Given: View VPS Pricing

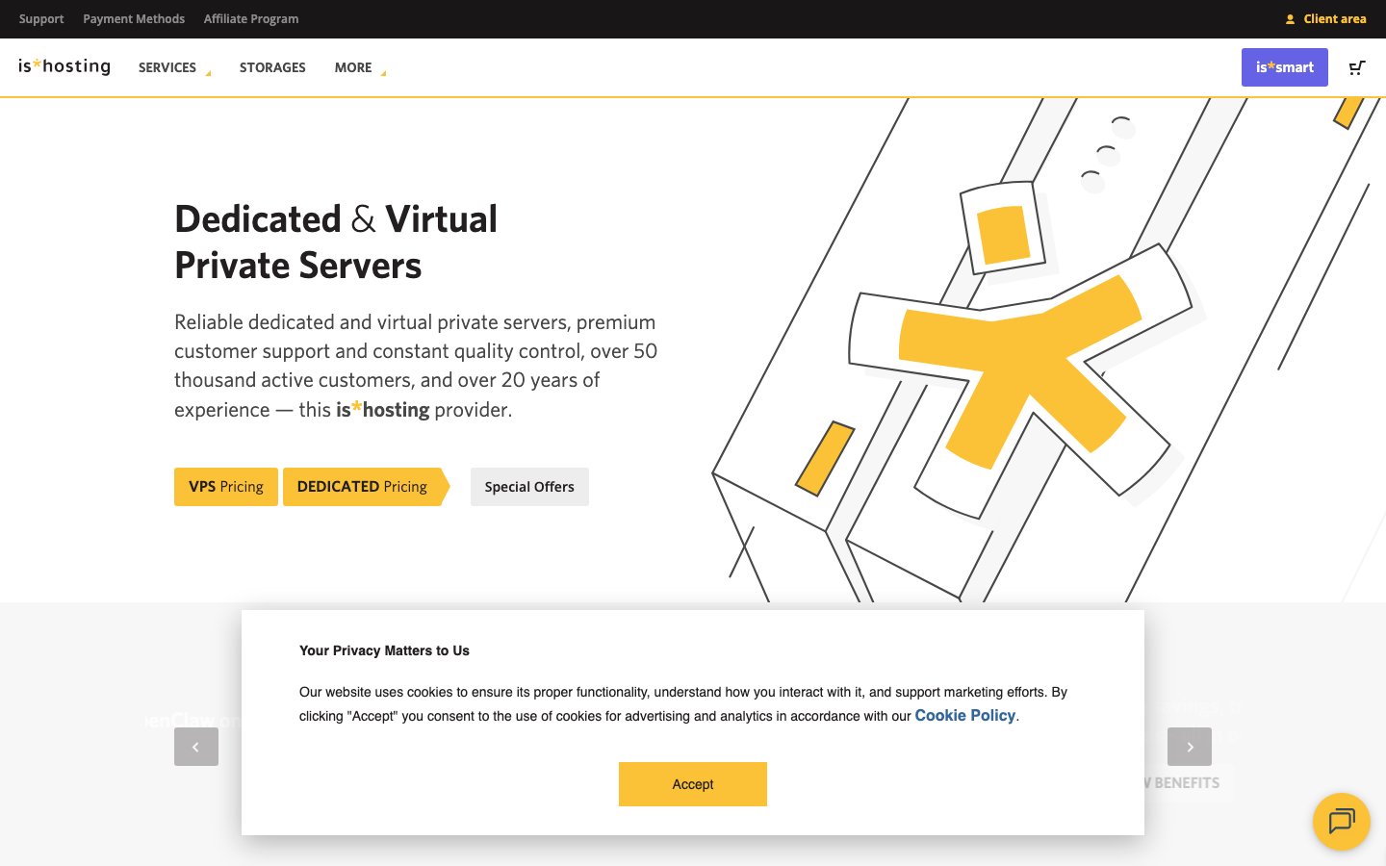Looking at the screenshot, I should (226, 487).
